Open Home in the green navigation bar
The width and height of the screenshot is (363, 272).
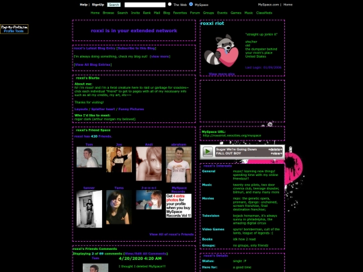click(95, 13)
